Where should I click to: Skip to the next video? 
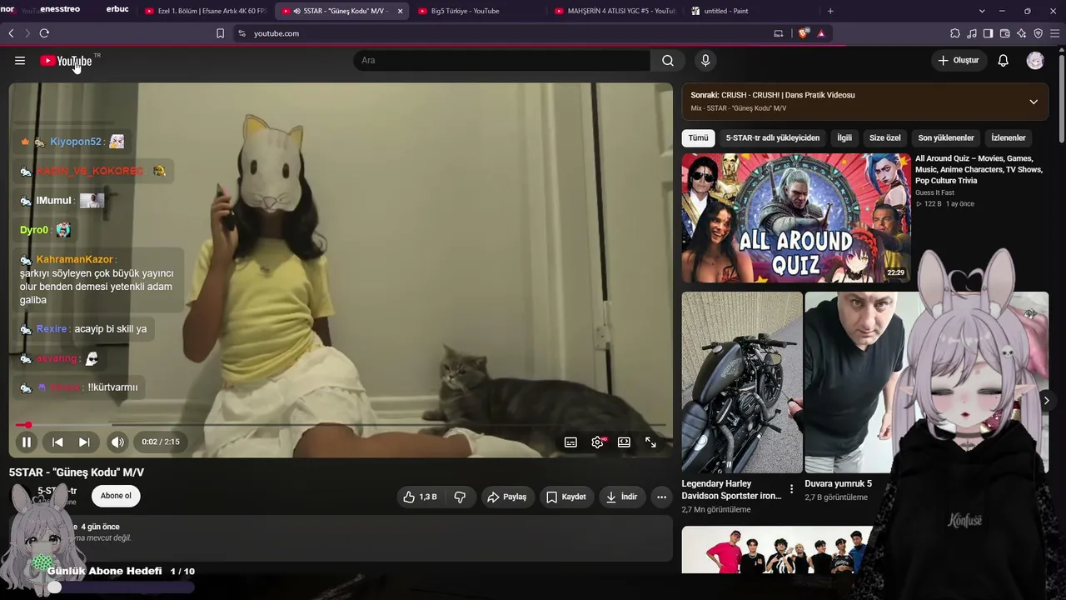(x=84, y=442)
